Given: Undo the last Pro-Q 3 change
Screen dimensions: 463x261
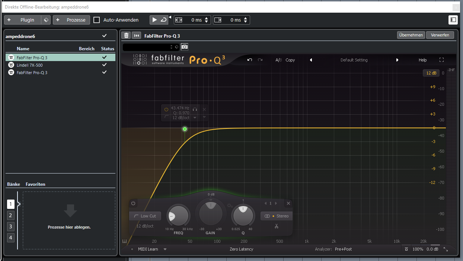Looking at the screenshot, I should click(250, 60).
